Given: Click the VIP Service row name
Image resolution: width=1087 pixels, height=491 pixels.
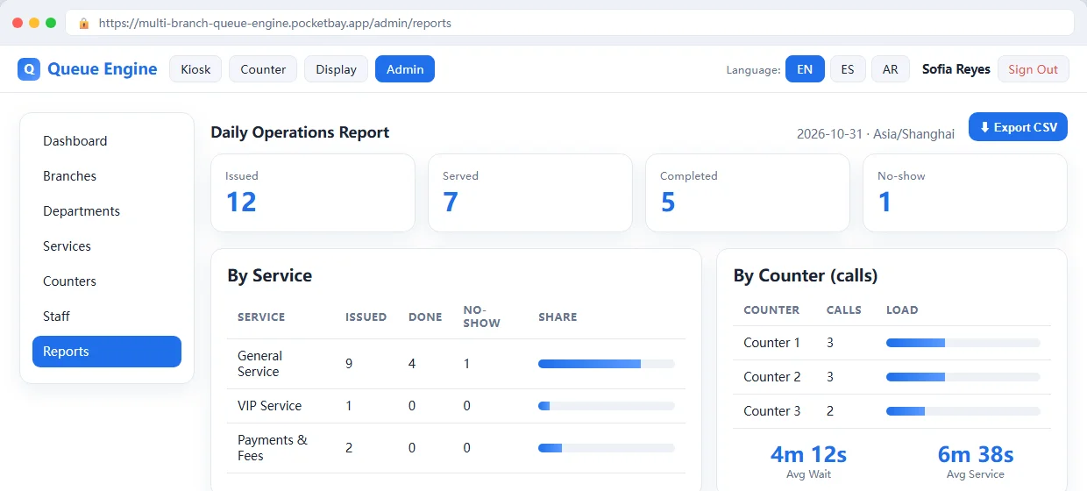Looking at the screenshot, I should click(269, 406).
